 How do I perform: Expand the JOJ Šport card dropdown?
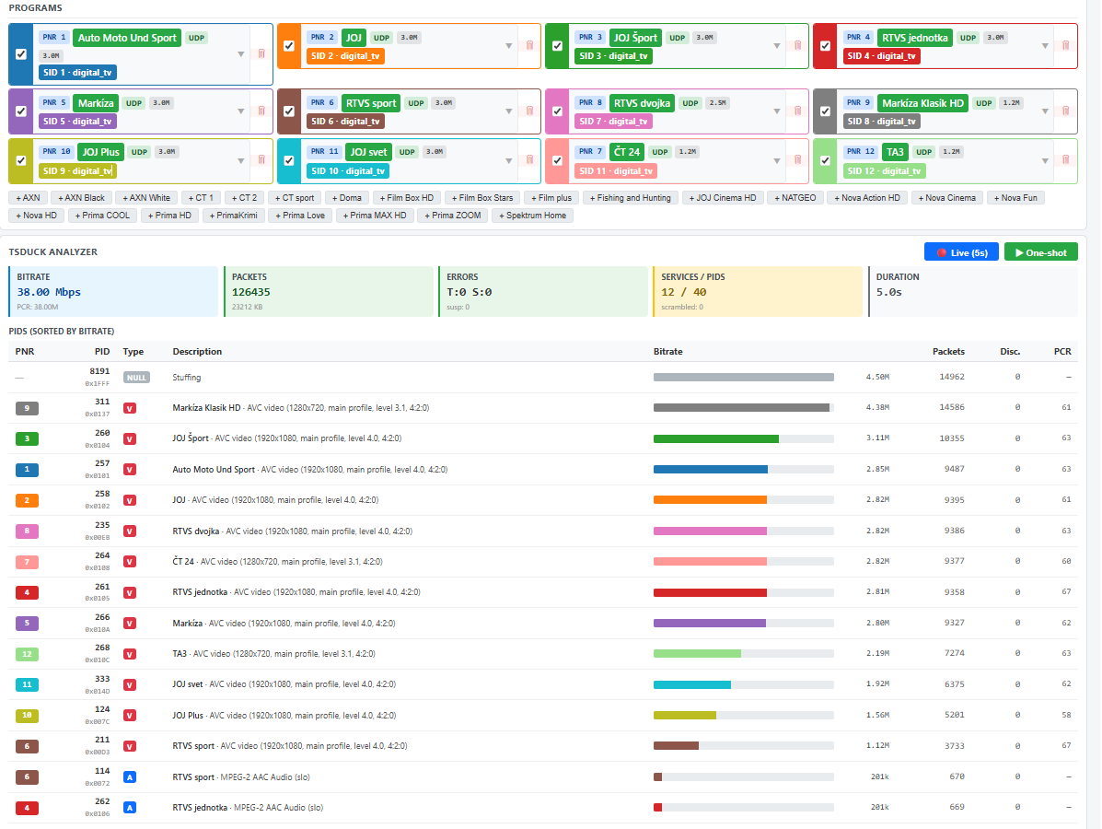click(777, 46)
